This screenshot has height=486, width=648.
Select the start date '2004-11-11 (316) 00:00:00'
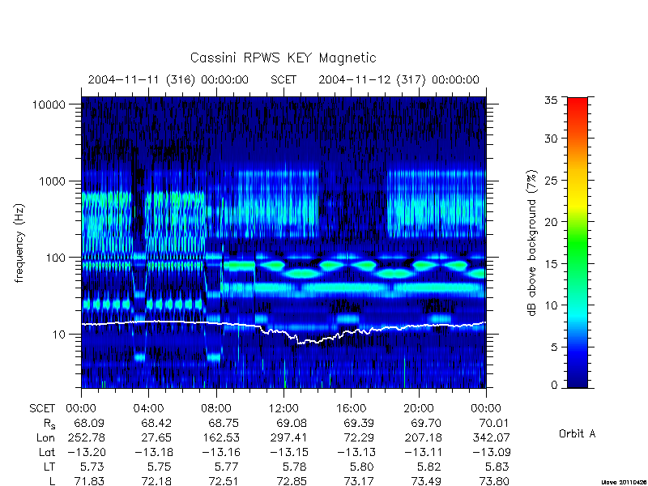click(x=168, y=79)
